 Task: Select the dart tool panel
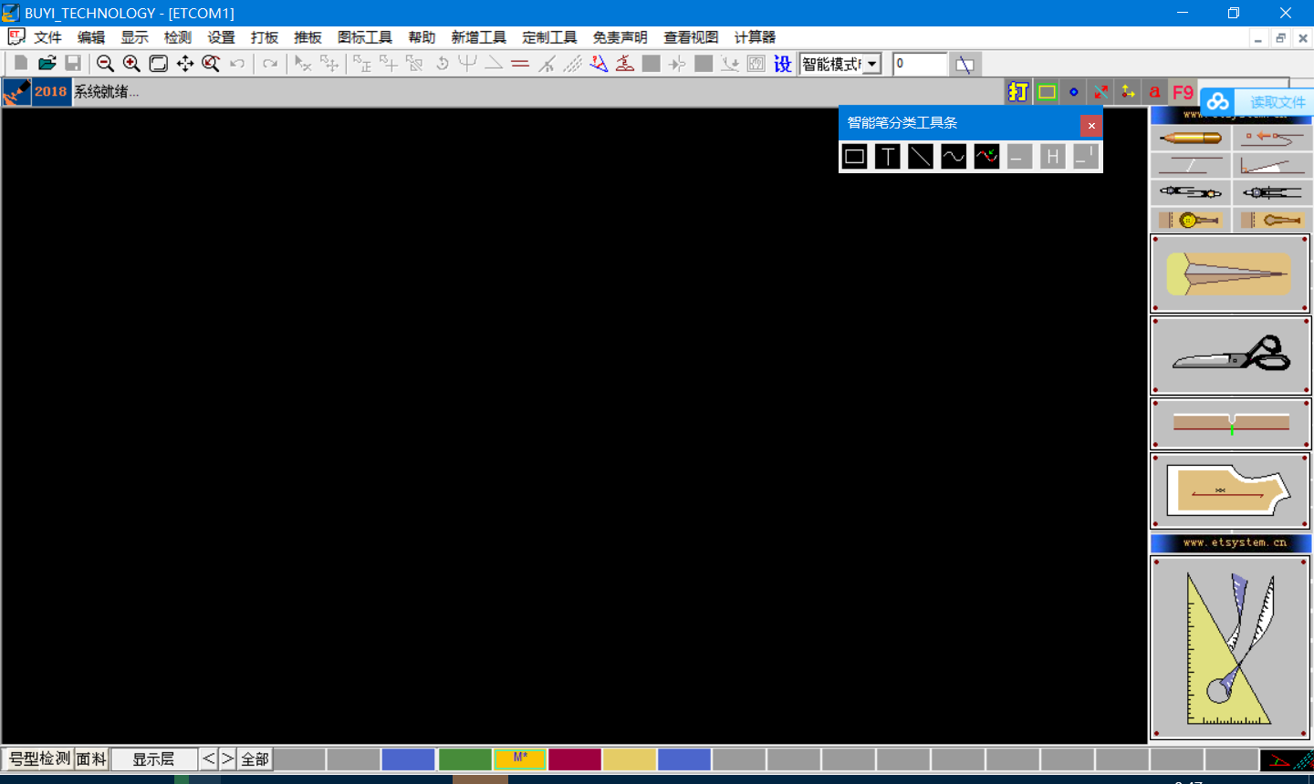point(1230,273)
